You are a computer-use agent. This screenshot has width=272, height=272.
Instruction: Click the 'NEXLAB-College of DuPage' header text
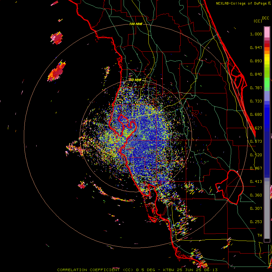tap(241, 3)
